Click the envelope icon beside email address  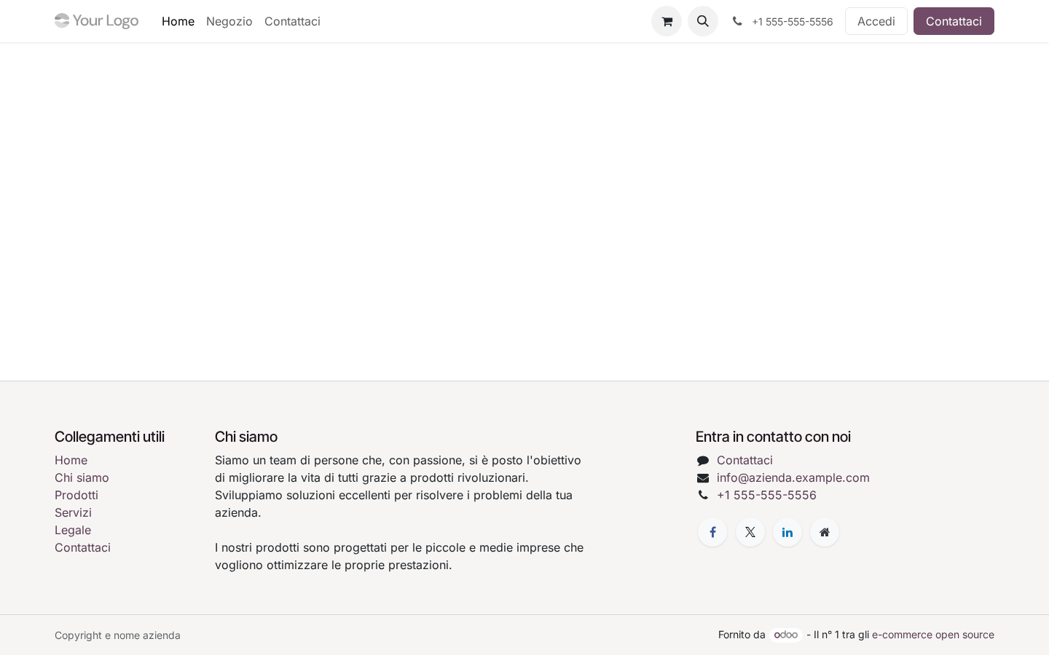point(703,478)
